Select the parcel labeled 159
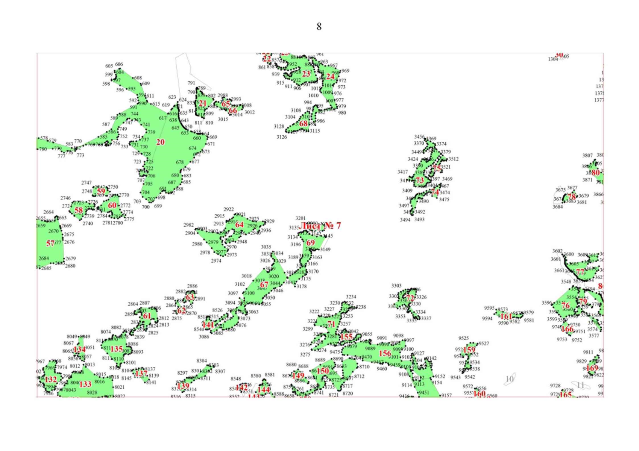The image size is (639, 451). pos(469,350)
